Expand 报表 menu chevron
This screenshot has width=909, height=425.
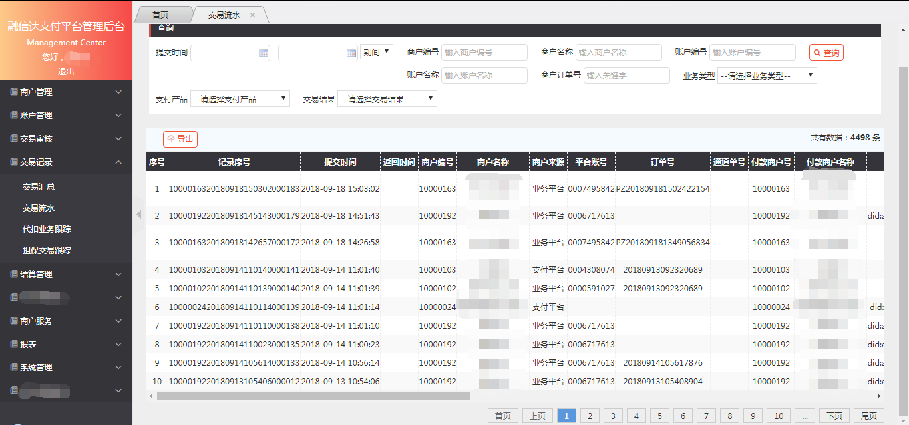point(118,345)
